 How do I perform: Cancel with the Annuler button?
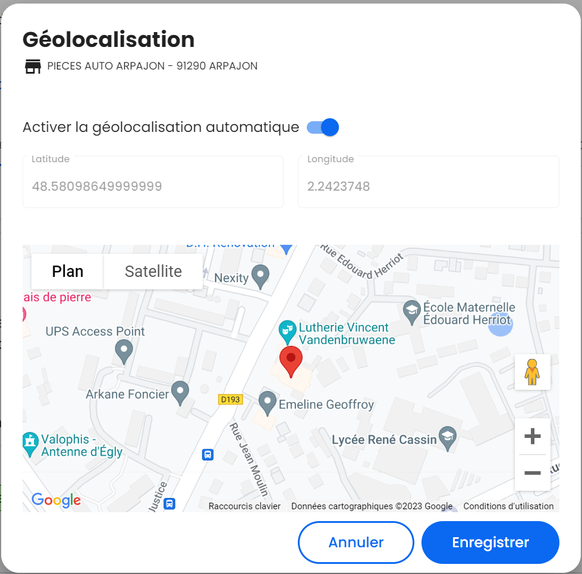tap(356, 542)
